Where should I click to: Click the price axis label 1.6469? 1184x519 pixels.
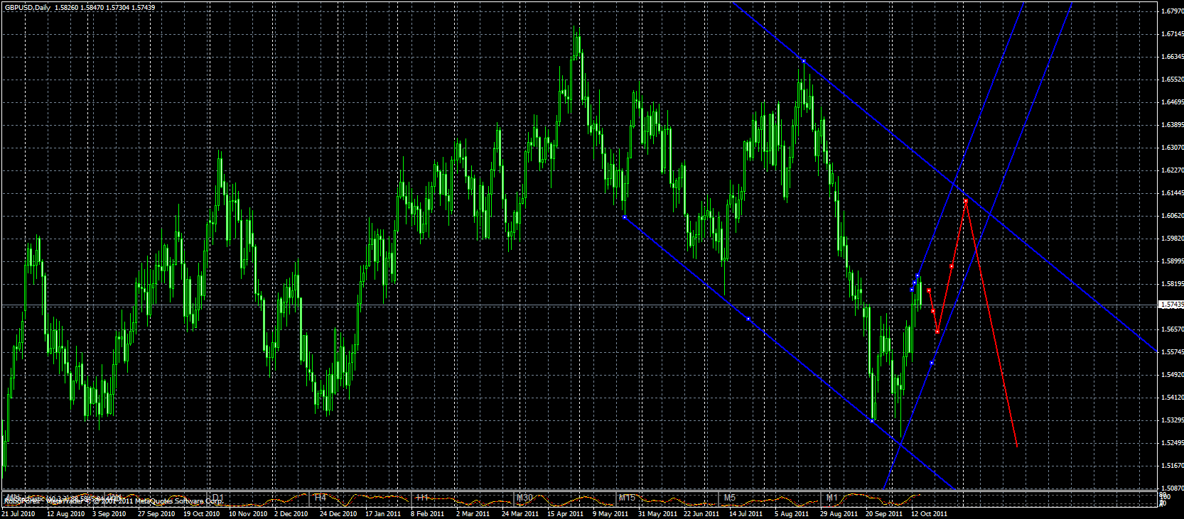click(x=1173, y=102)
